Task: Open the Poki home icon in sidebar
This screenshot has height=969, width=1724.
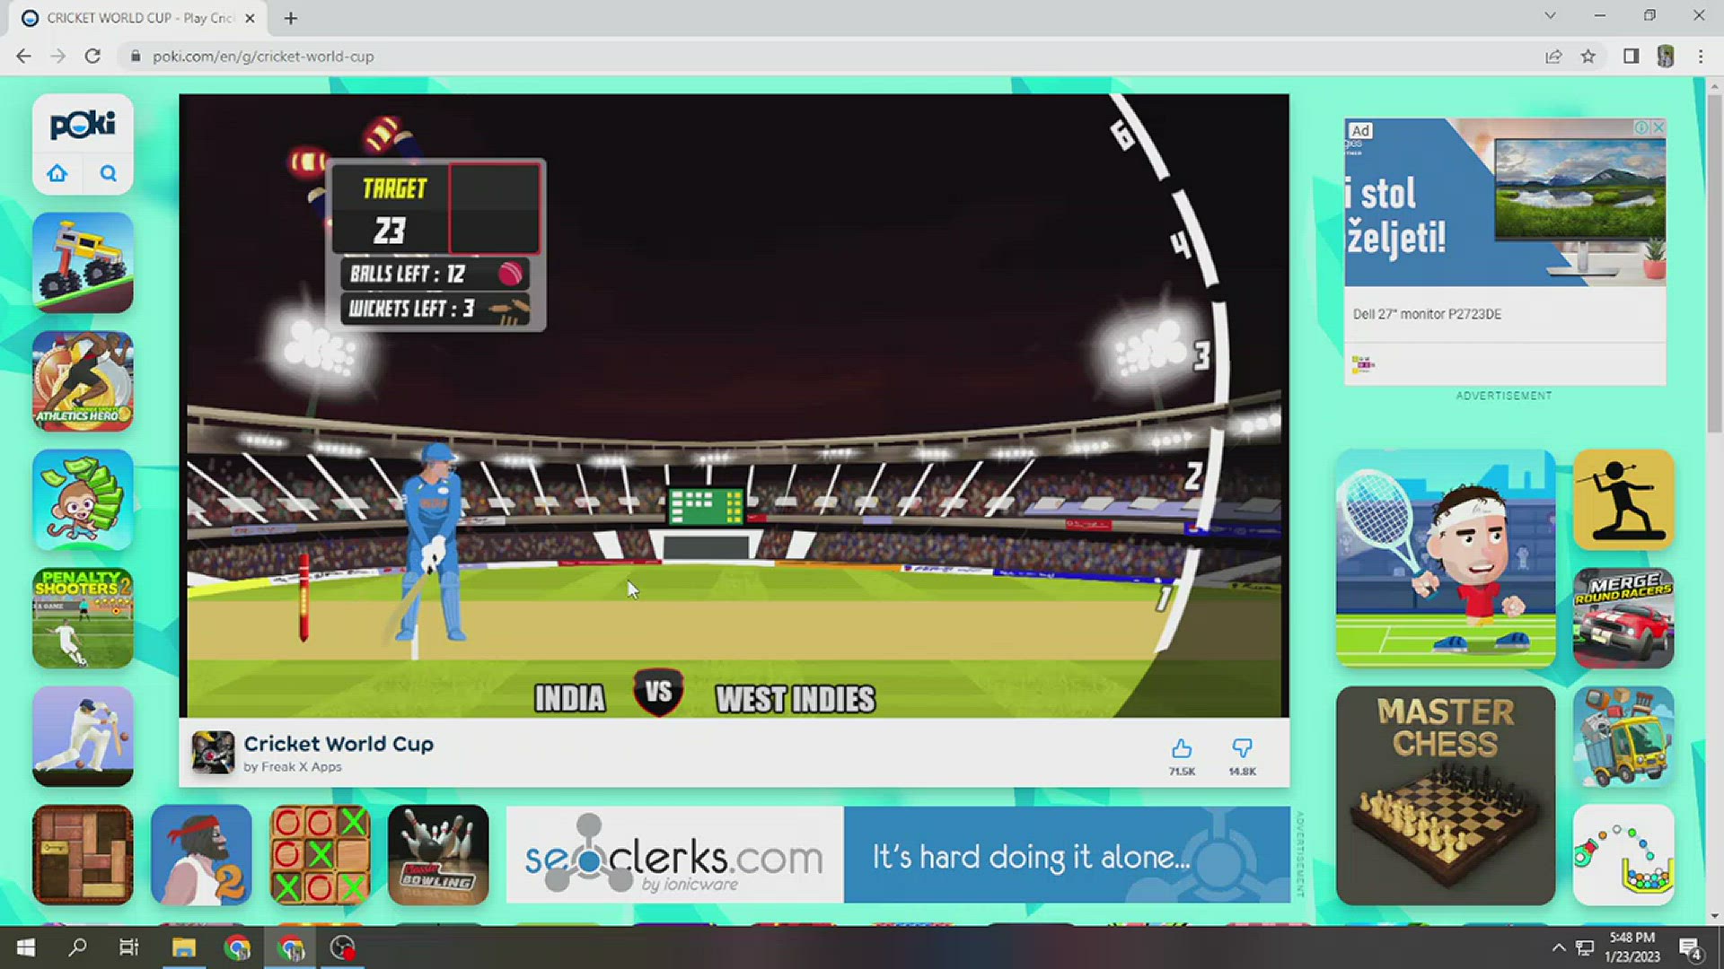Action: click(57, 173)
